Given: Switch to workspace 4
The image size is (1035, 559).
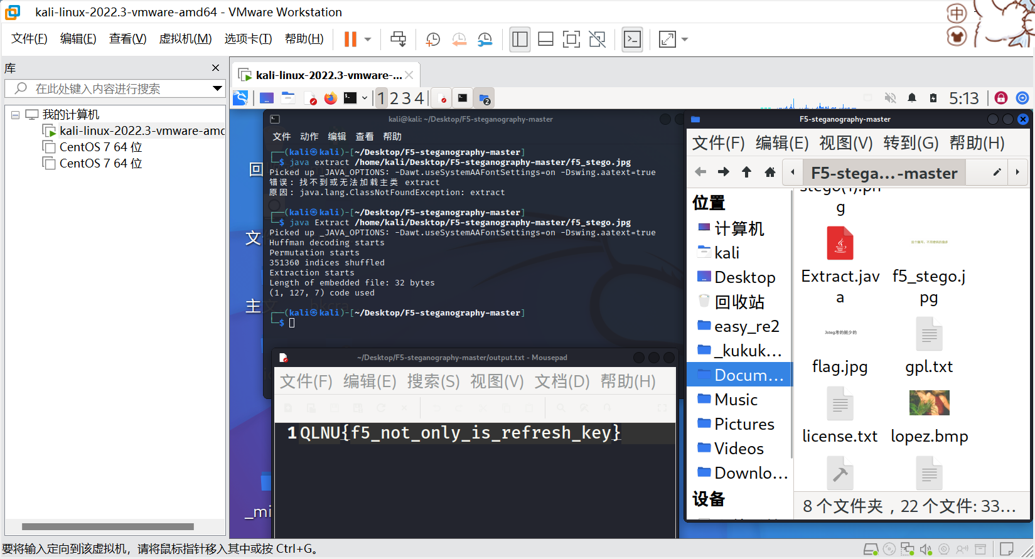Looking at the screenshot, I should (419, 98).
